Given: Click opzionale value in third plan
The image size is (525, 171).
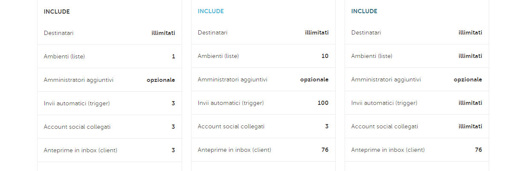Looking at the screenshot, I should click(x=468, y=80).
